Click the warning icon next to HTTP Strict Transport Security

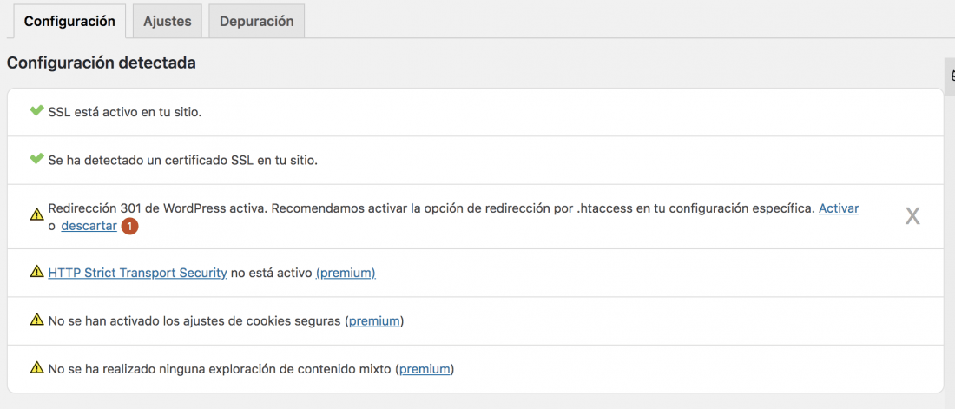coord(36,272)
